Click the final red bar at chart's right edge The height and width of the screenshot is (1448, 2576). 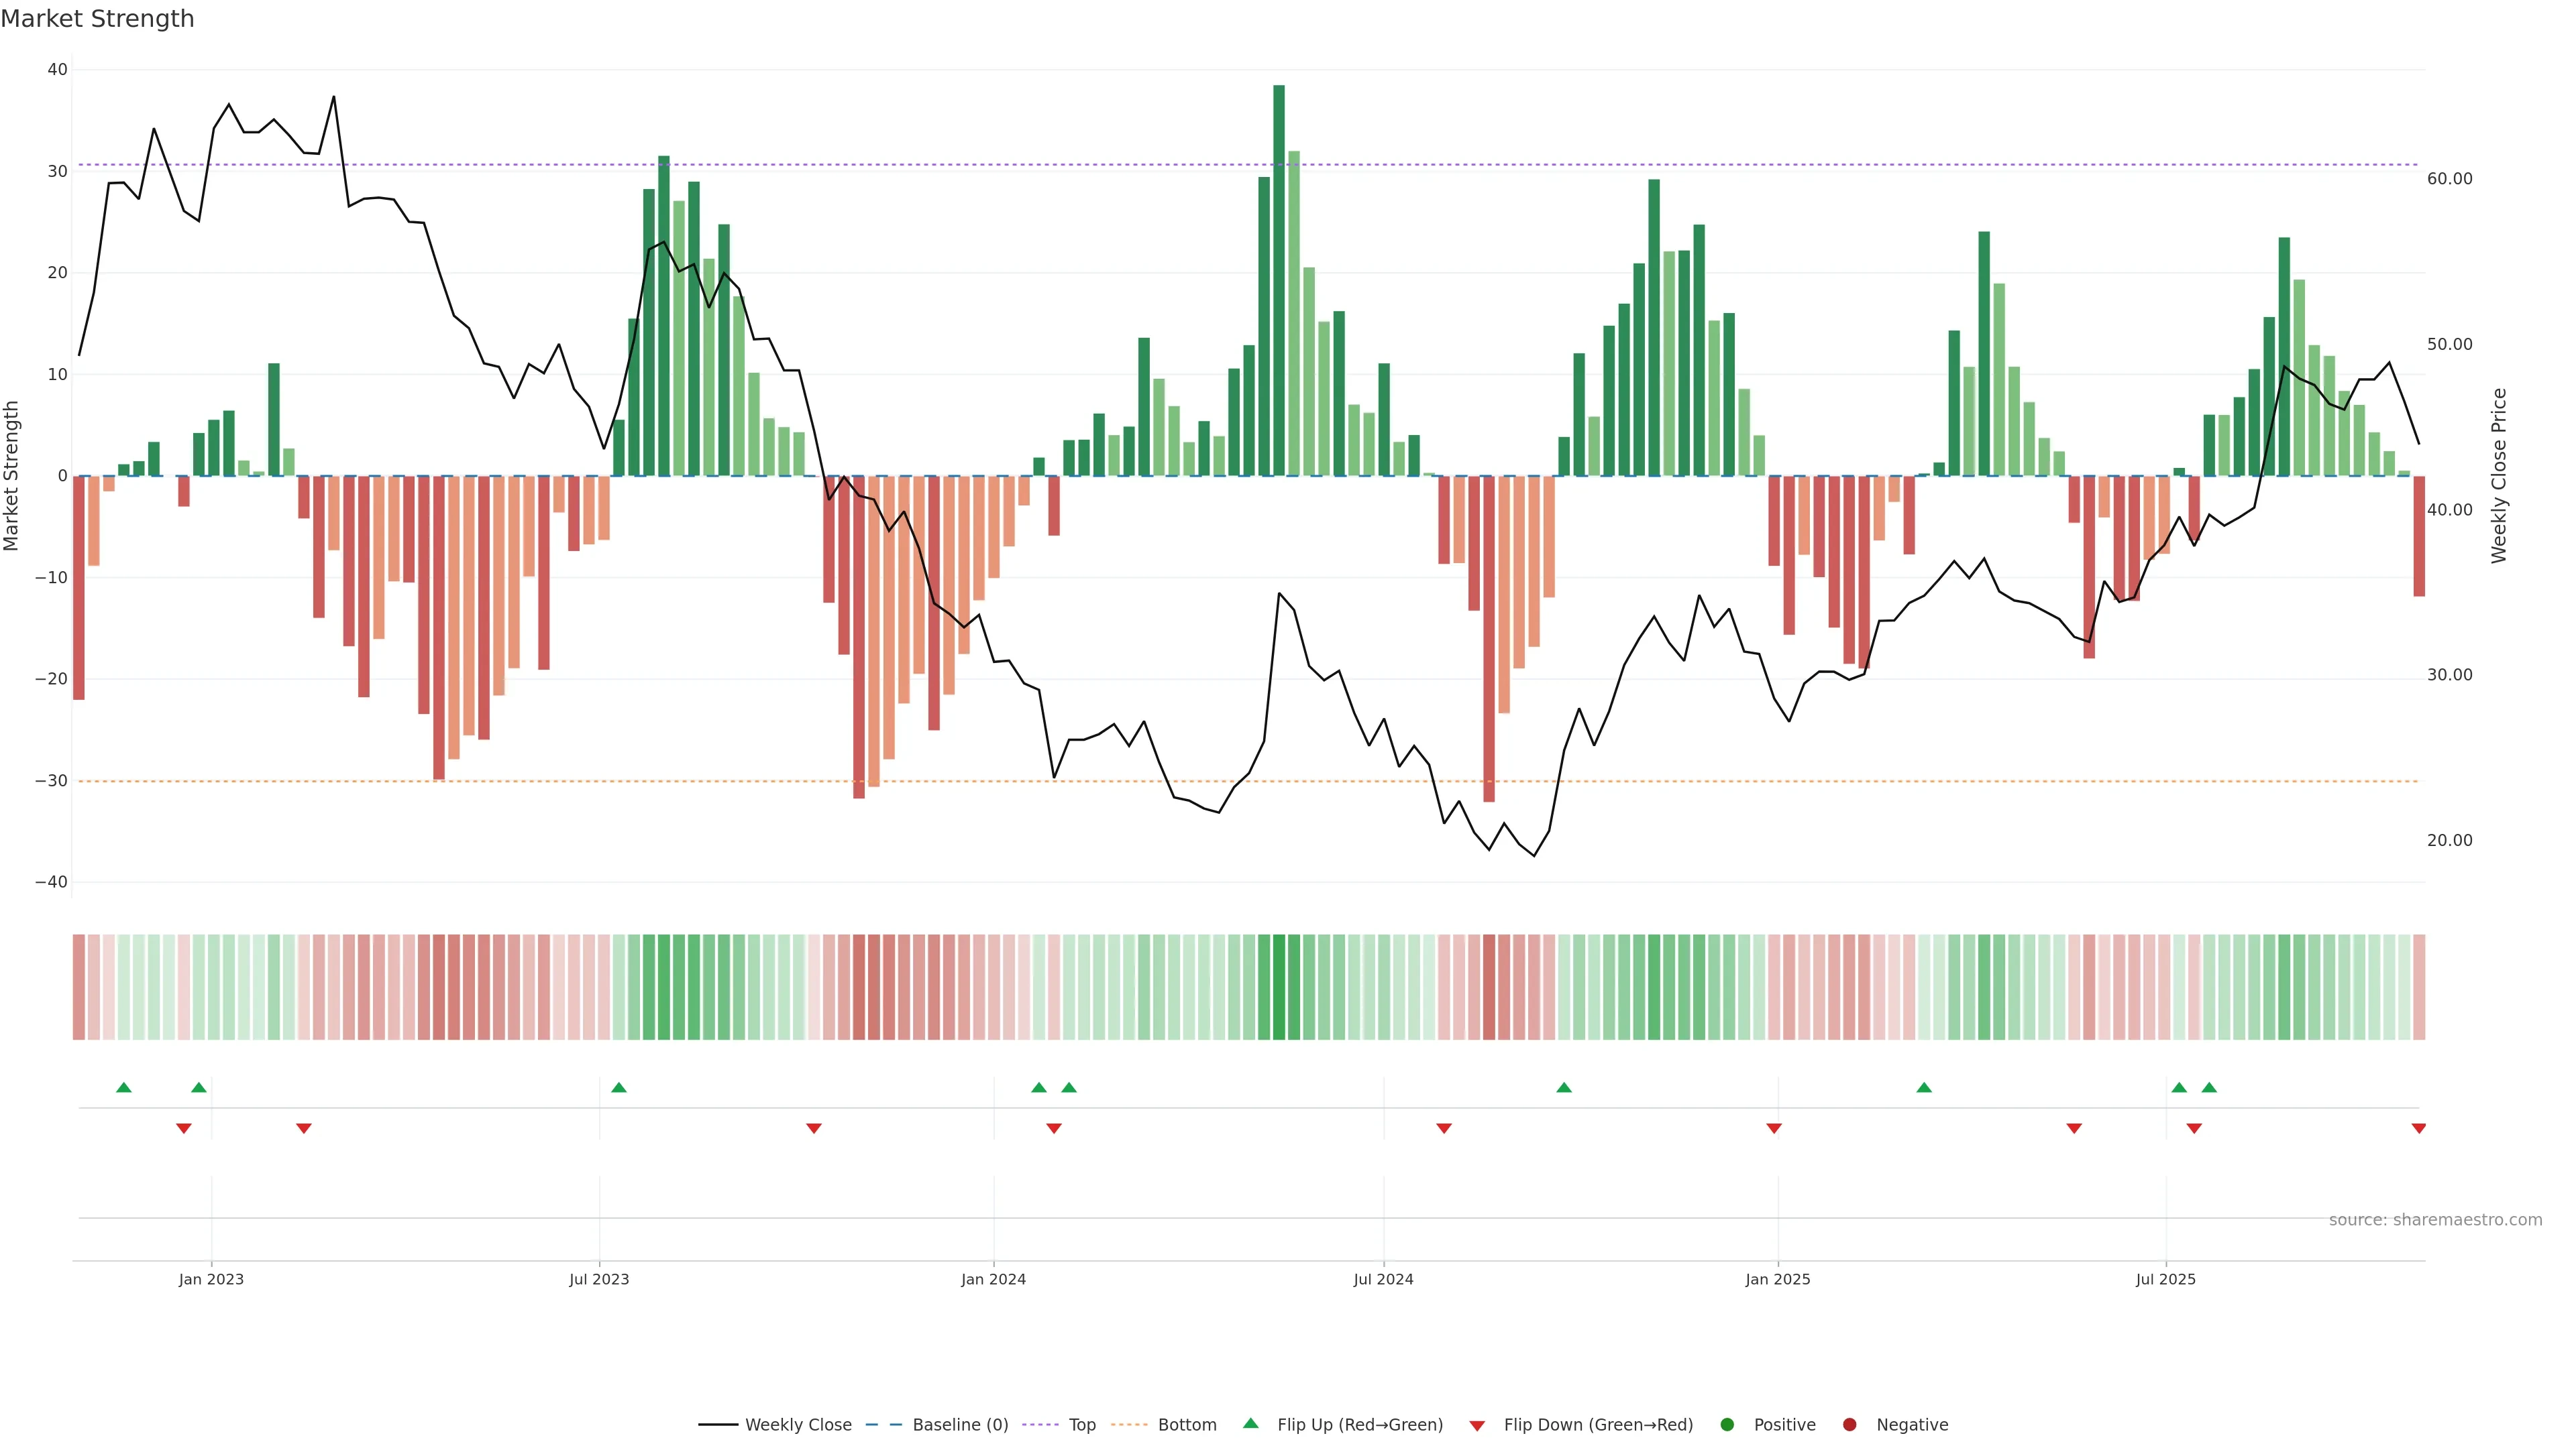(x=2418, y=536)
